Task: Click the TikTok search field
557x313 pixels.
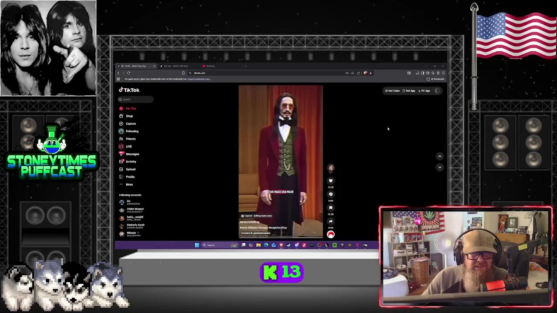Action: tap(135, 100)
